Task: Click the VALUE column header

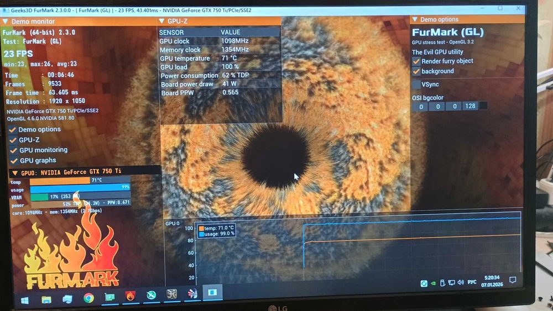Action: click(x=230, y=32)
